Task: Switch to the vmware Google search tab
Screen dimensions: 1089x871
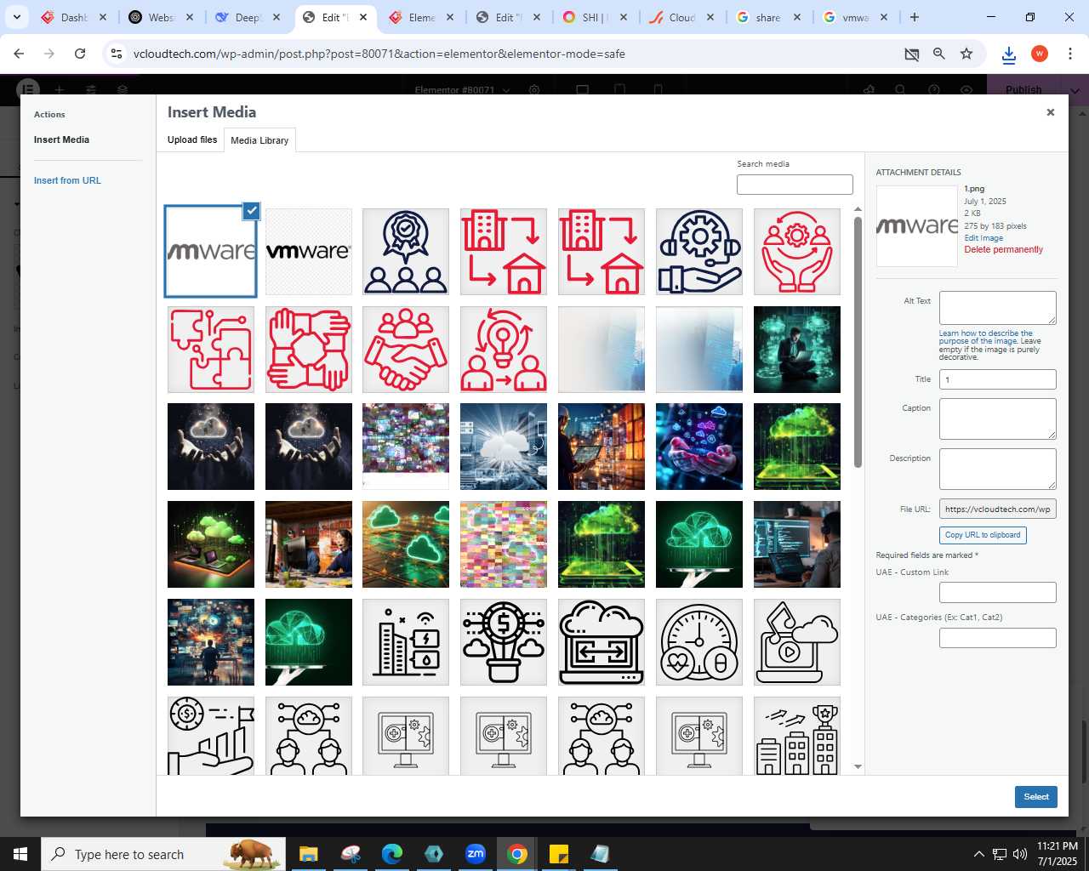Action: click(856, 17)
